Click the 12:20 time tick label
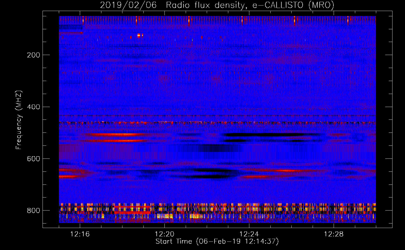 click(x=164, y=234)
